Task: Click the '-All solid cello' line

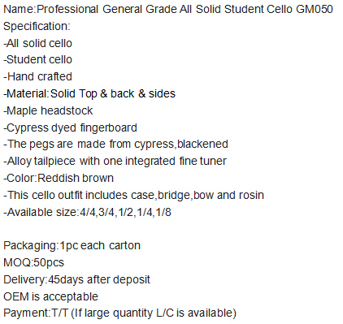Action: (37, 43)
